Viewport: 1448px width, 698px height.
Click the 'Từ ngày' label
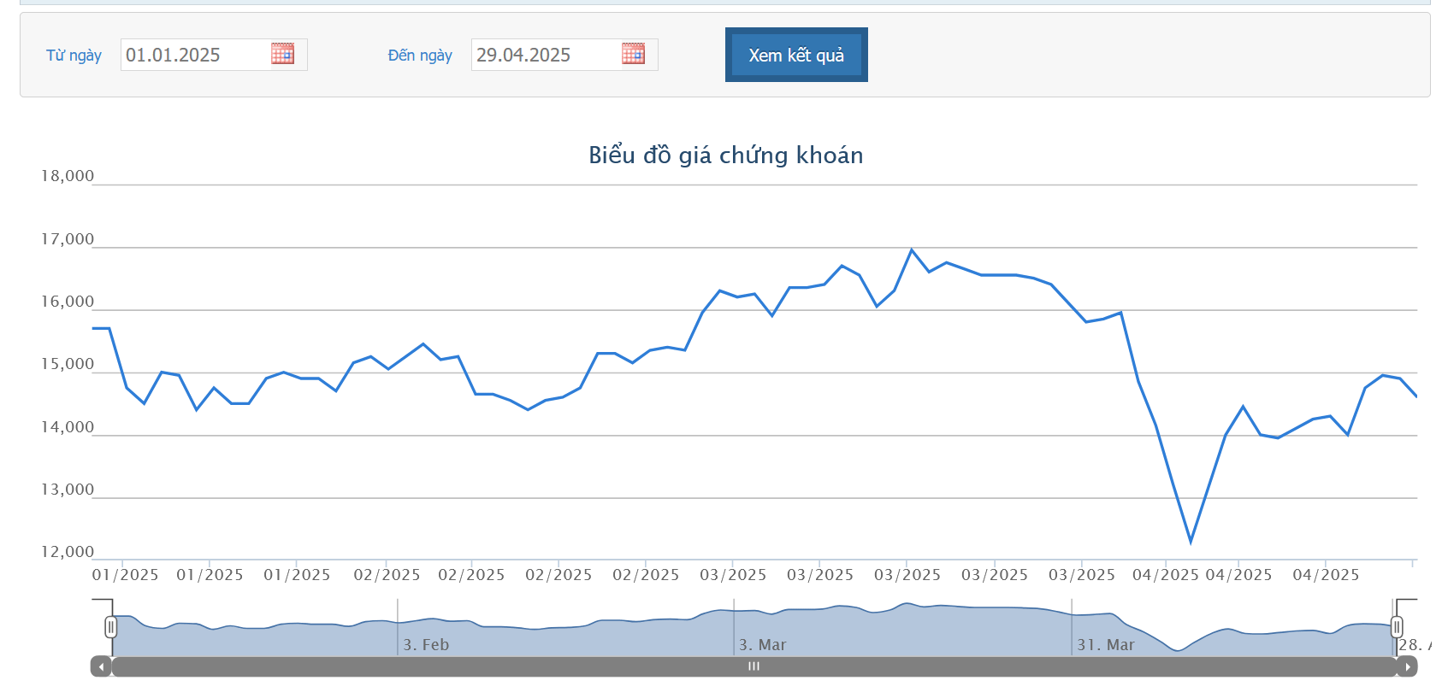[x=74, y=56]
